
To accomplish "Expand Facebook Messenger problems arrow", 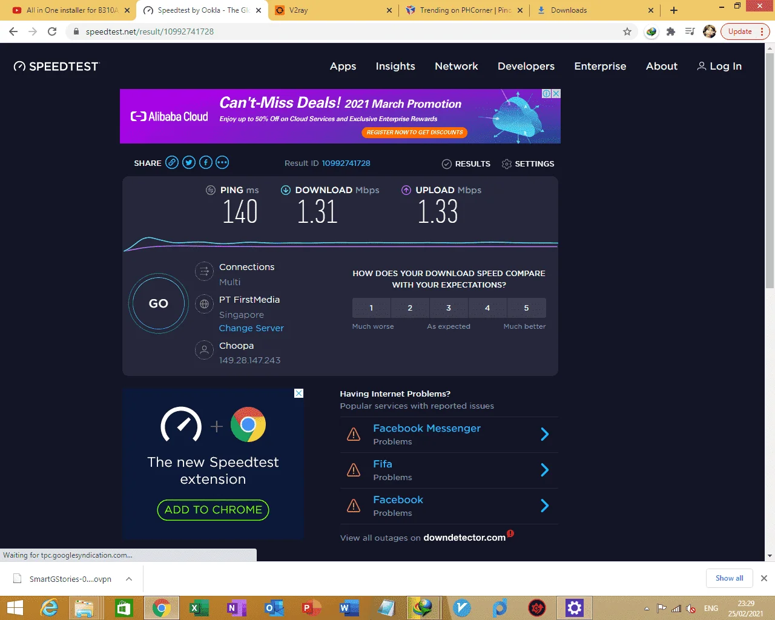I will point(544,434).
